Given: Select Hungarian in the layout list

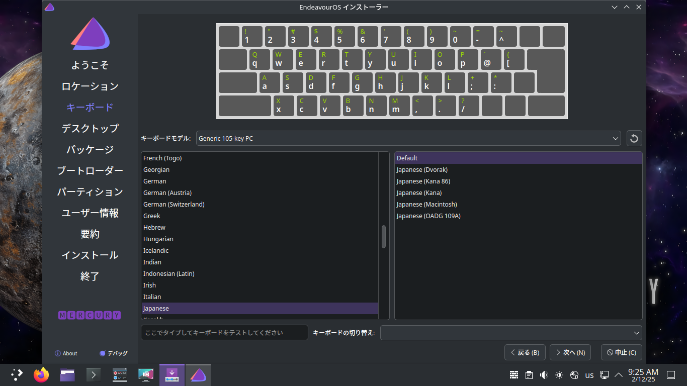Looking at the screenshot, I should [260, 239].
